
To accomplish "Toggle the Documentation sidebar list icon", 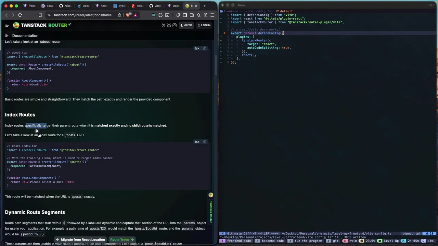I will tap(7, 36).
